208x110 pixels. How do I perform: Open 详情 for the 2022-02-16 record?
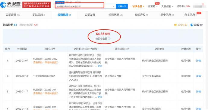click(198, 76)
